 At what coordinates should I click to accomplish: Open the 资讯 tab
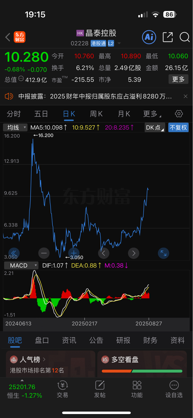point(69,340)
